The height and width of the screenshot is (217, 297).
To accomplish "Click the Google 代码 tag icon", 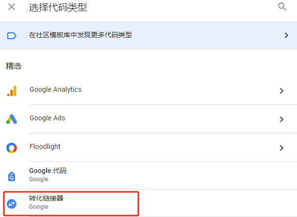I will coord(12,176).
